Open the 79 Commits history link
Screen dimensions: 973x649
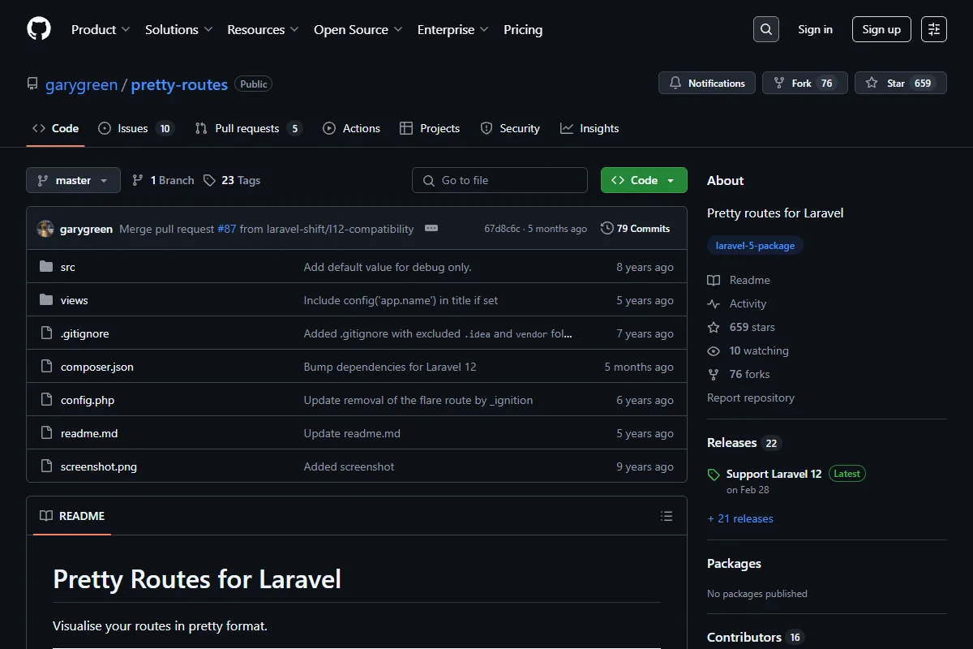tap(635, 229)
